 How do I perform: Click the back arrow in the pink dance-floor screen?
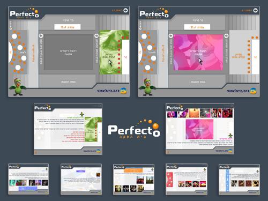(256, 11)
